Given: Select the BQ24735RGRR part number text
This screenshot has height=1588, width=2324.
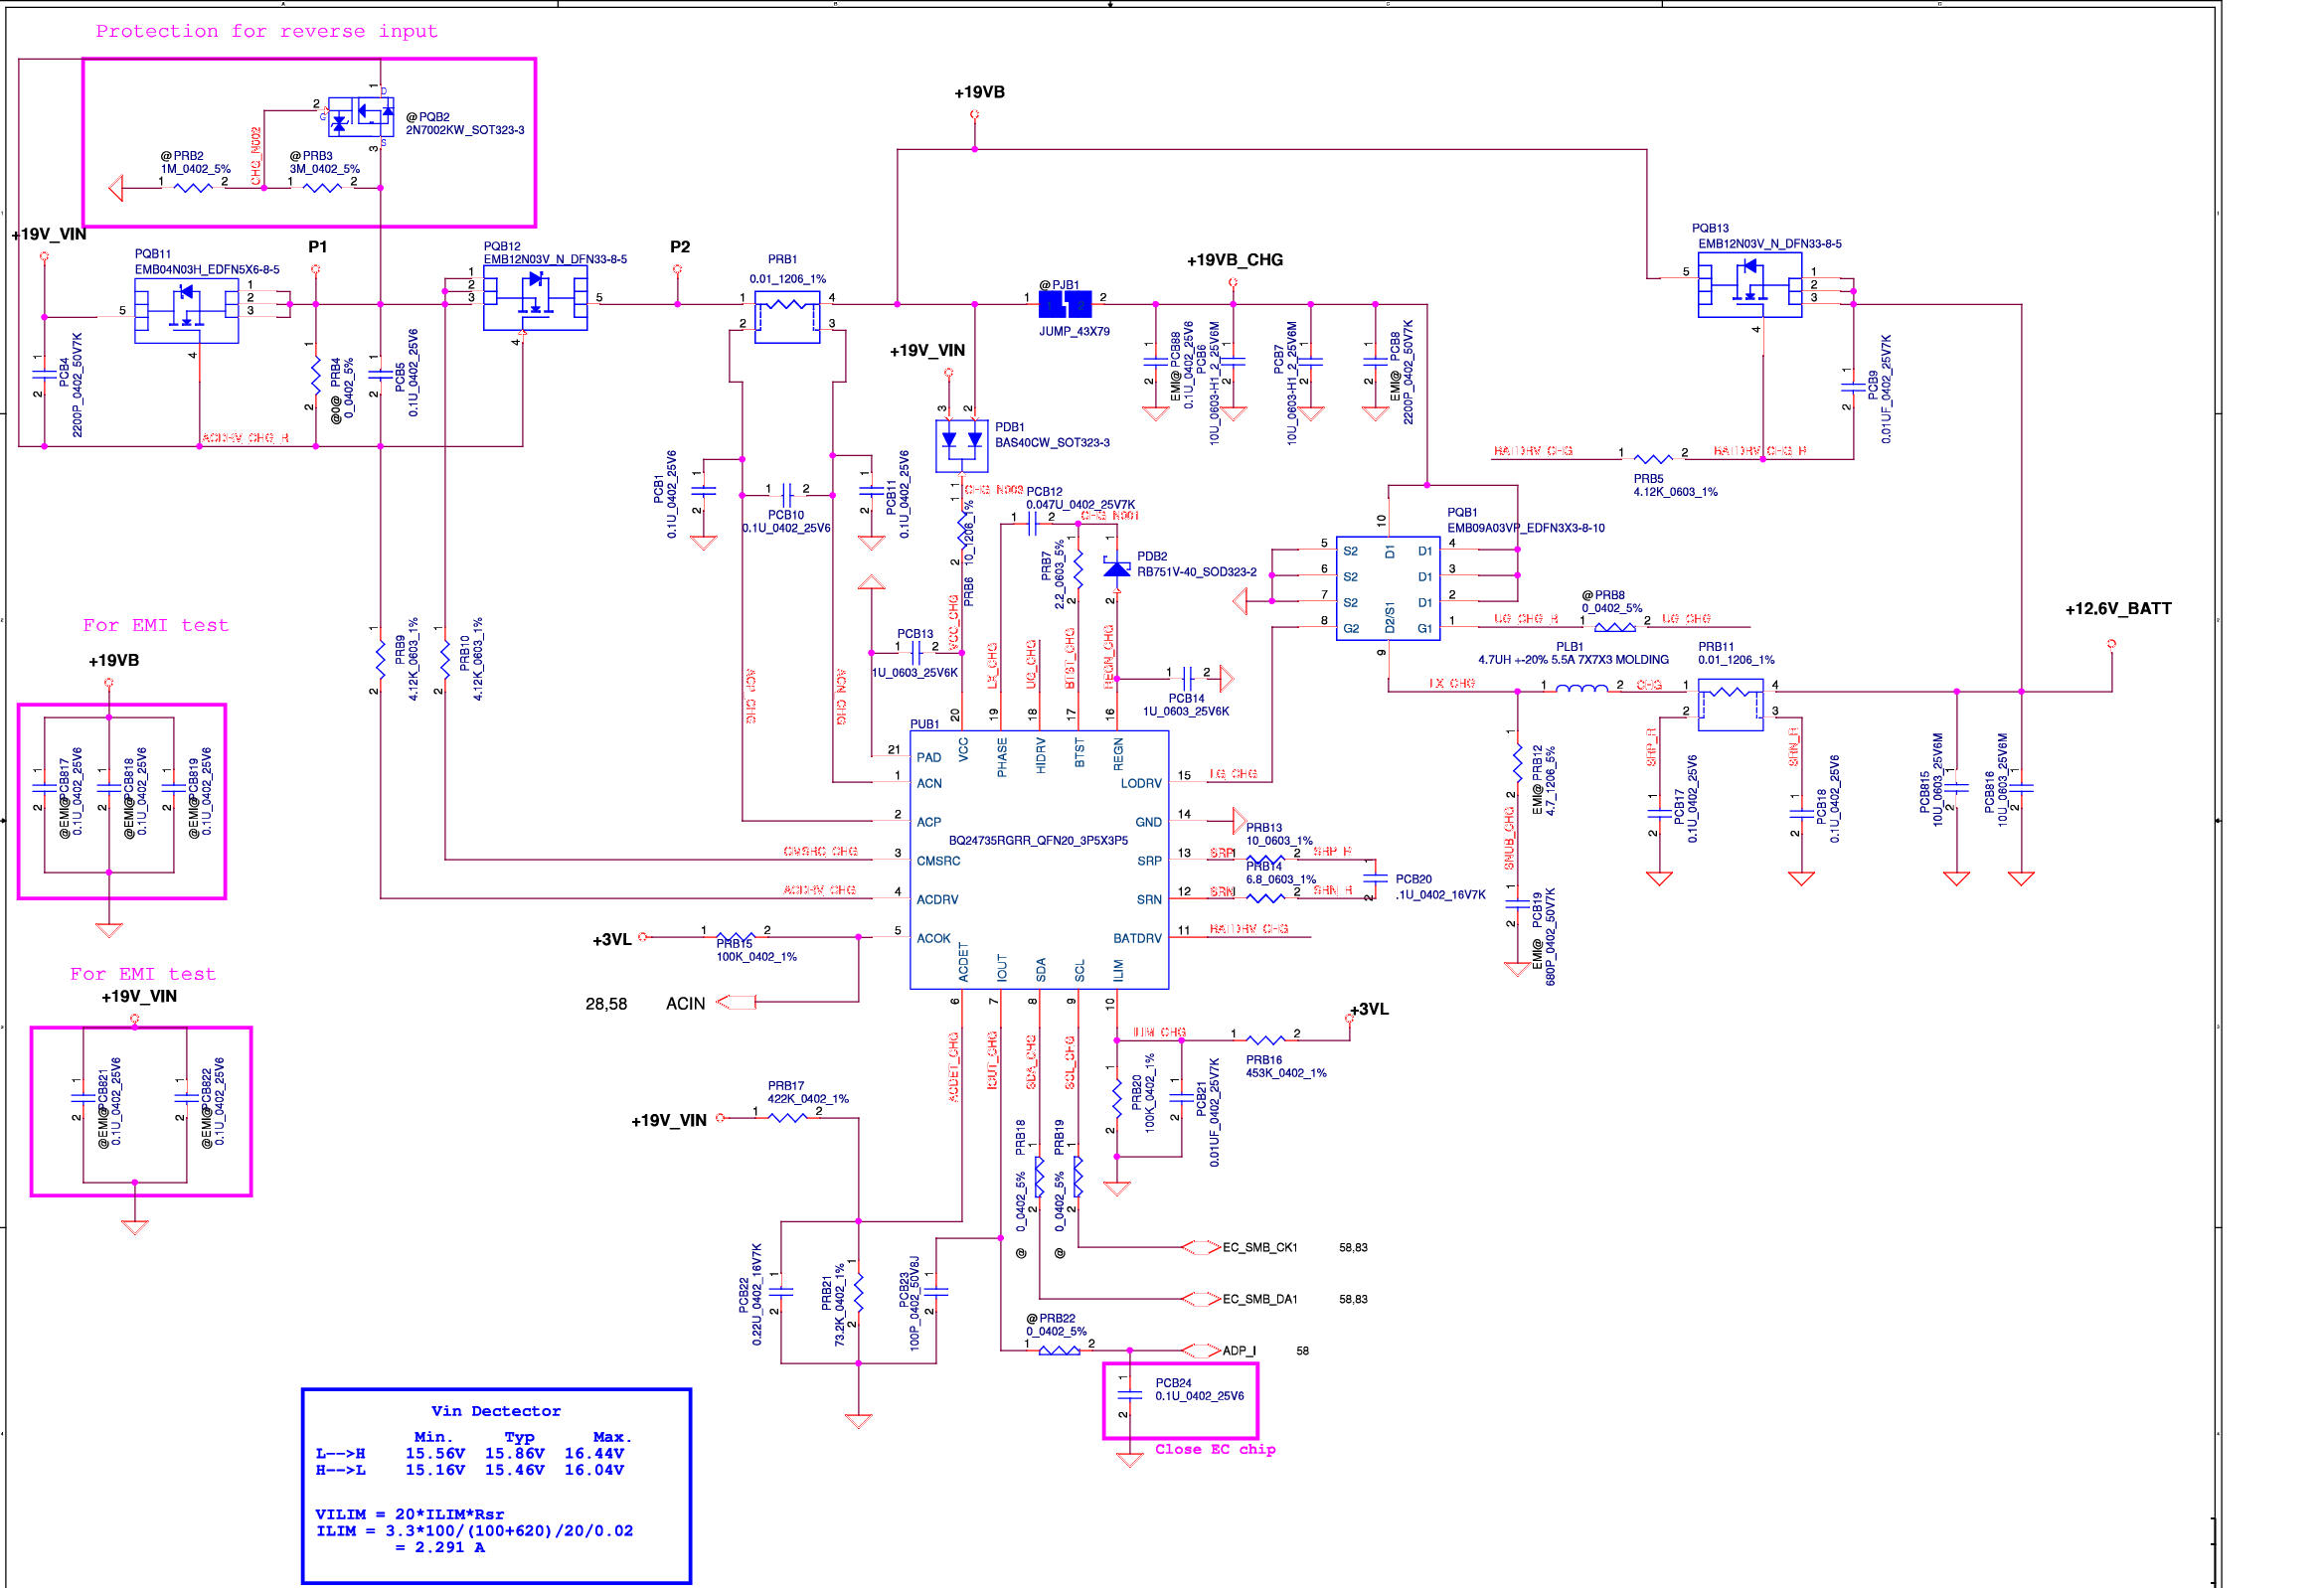Looking at the screenshot, I should pyautogui.click(x=1038, y=841).
